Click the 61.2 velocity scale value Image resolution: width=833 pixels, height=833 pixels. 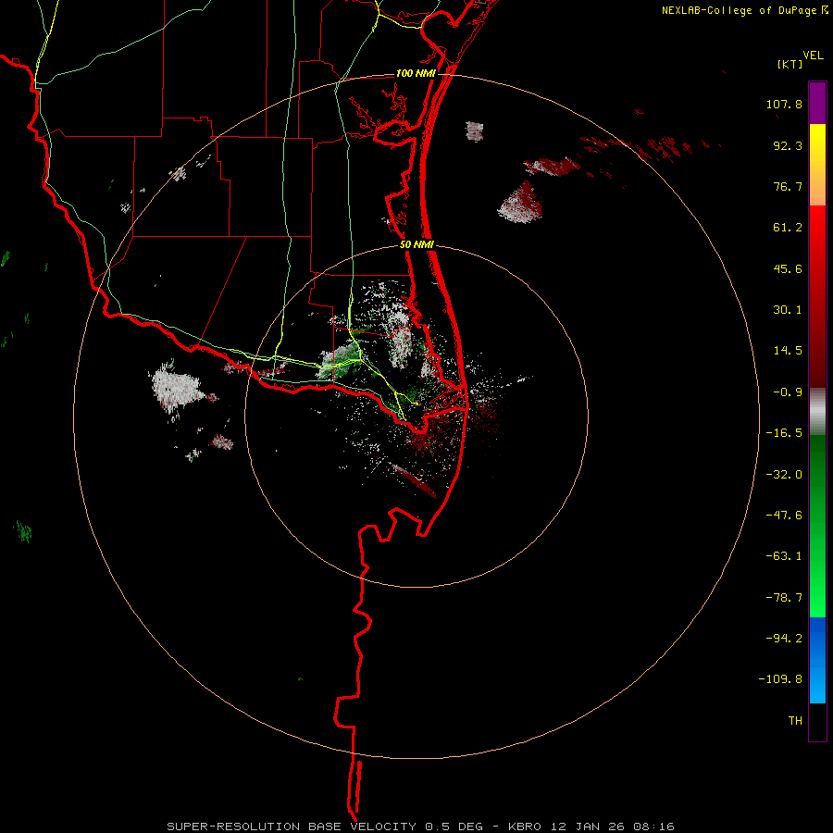tap(788, 228)
